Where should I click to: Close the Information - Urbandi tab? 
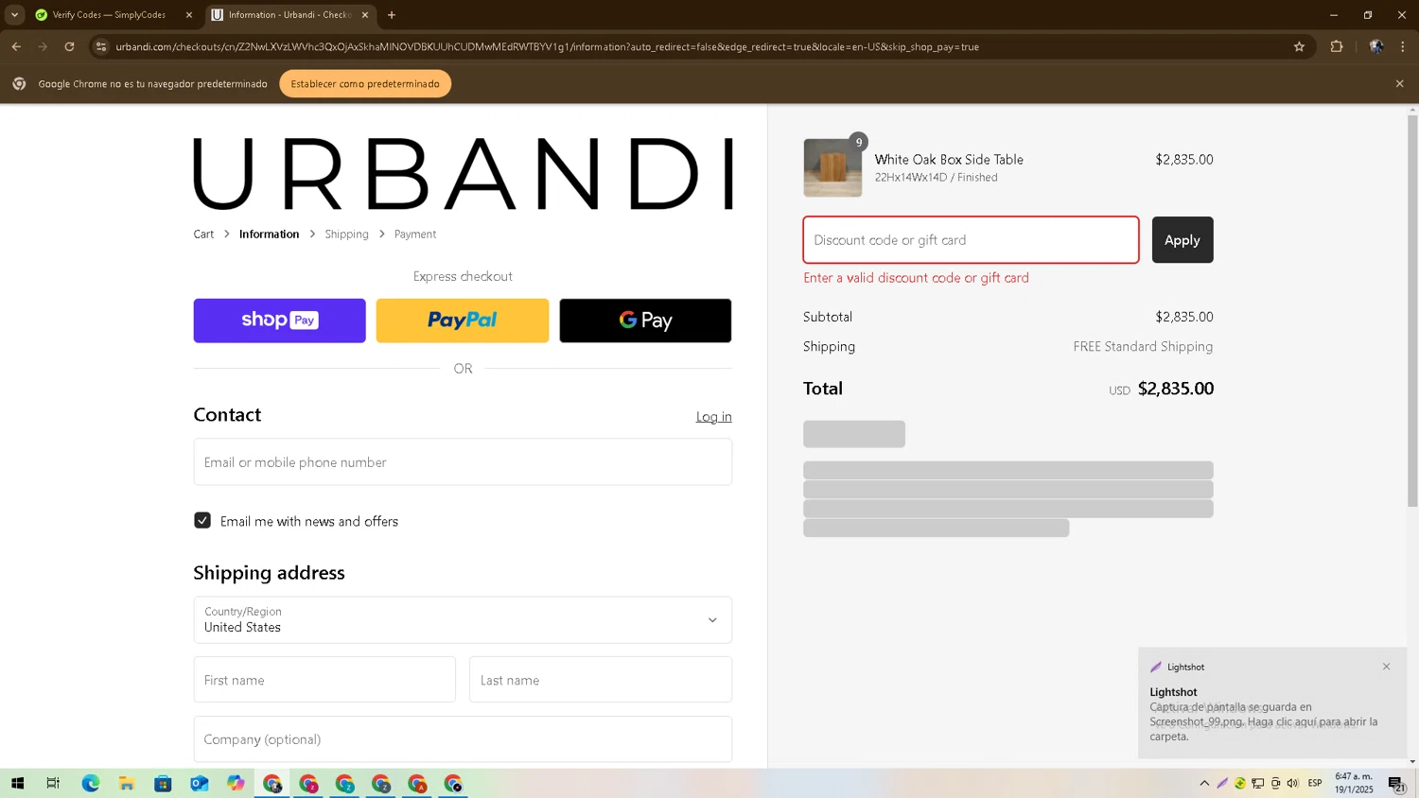(x=365, y=15)
